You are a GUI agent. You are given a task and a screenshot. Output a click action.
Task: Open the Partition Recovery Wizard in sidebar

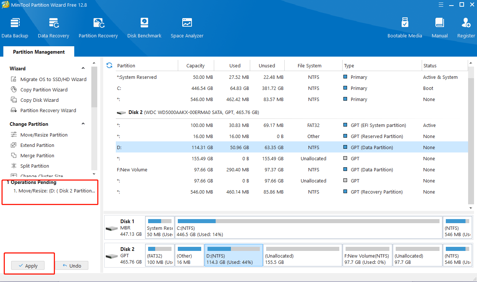[43, 110]
